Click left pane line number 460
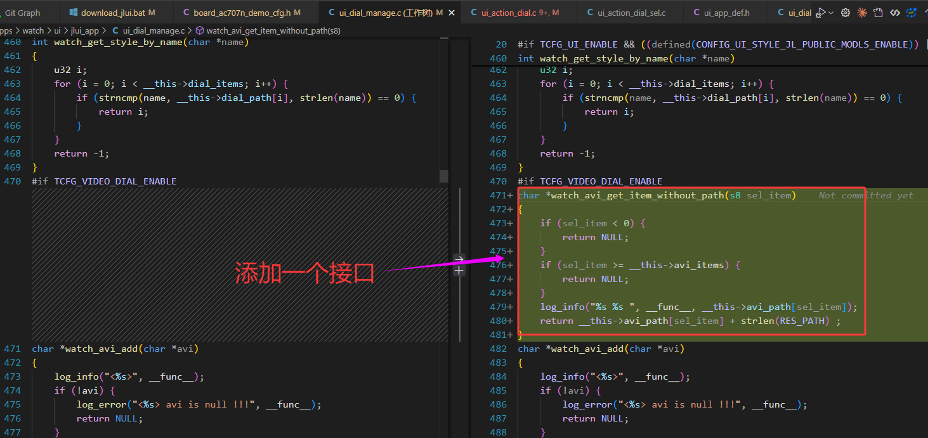 12,42
